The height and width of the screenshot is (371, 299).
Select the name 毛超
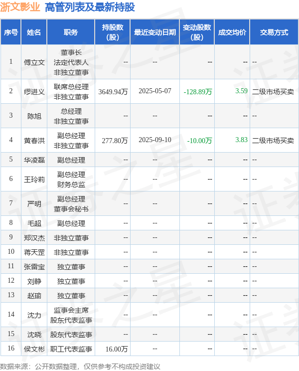[x=34, y=223]
